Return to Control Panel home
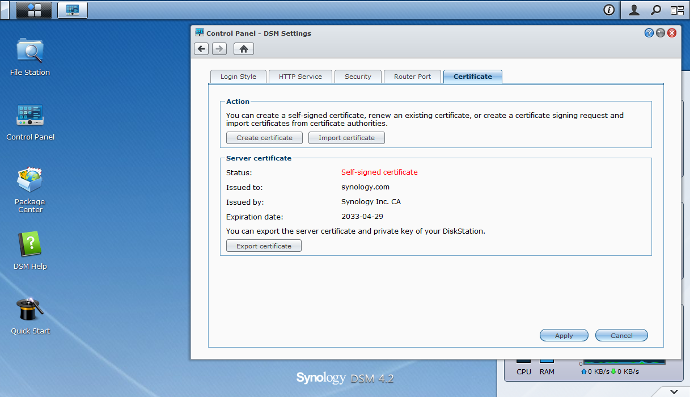This screenshot has width=690, height=397. pos(244,49)
